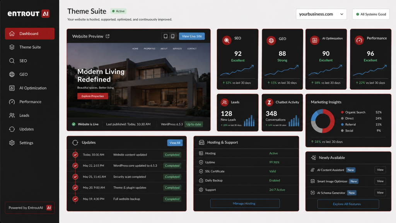Click the GEO globe card icon

tap(271, 40)
